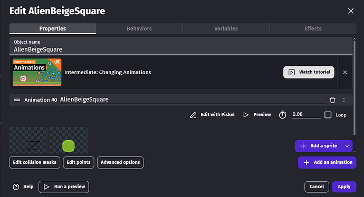This screenshot has height=197, width=364.
Task: Click the Help question mark icon
Action: tap(16, 187)
